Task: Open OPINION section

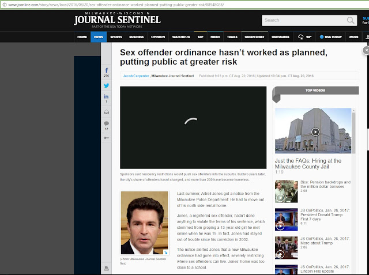Action: click(x=158, y=37)
